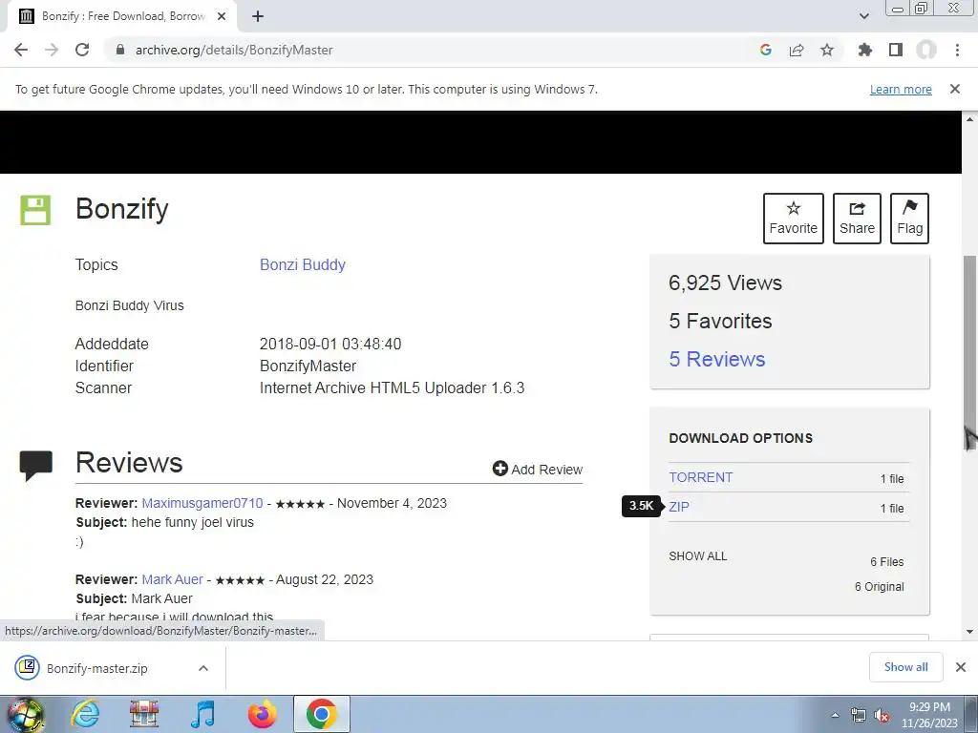Launch Firefox from taskbar

pyautogui.click(x=262, y=714)
